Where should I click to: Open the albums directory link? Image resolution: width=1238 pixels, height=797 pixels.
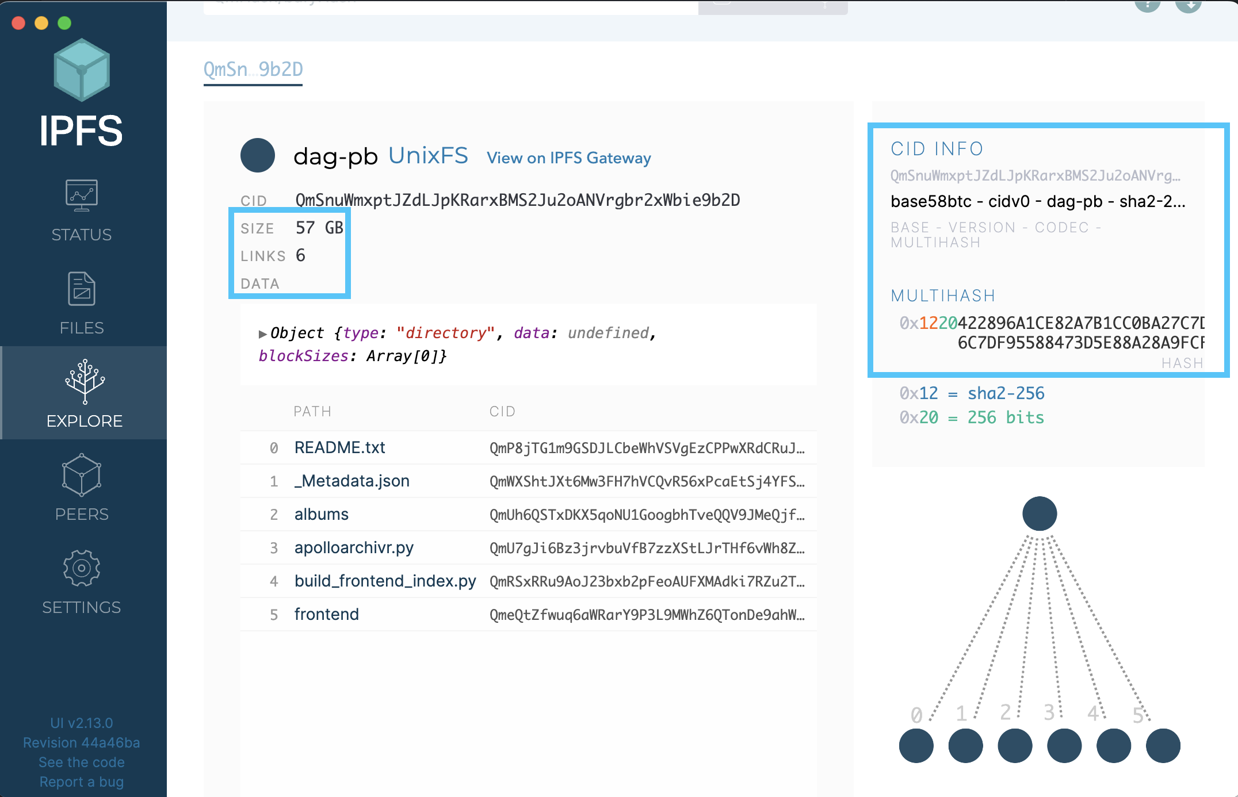pyautogui.click(x=322, y=514)
